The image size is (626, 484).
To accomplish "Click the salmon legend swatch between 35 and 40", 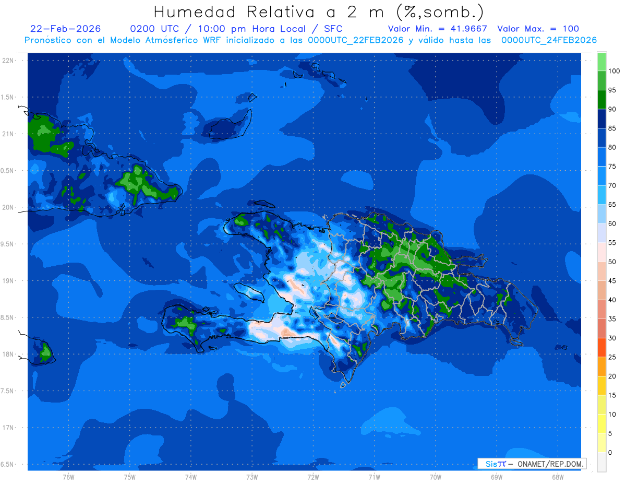I will click(x=601, y=310).
